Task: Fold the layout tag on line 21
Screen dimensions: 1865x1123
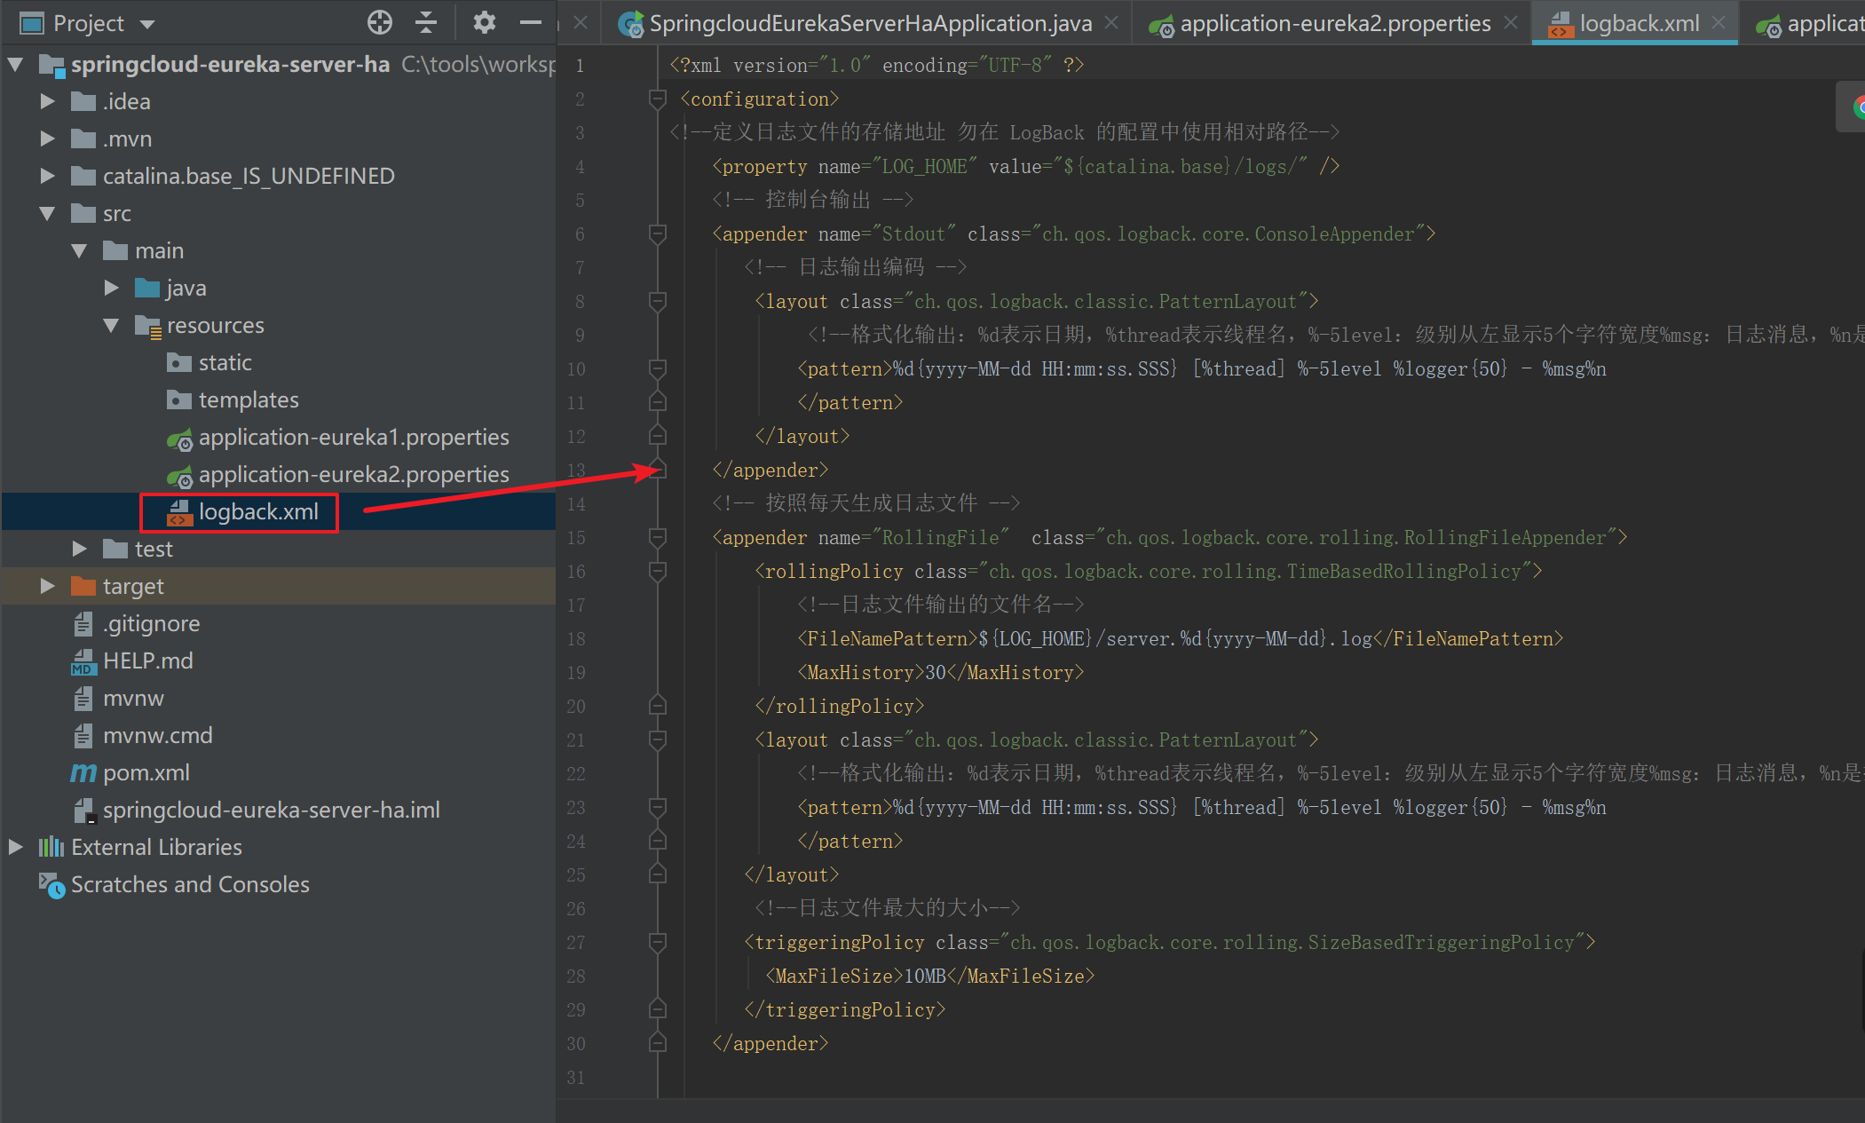Action: [658, 739]
